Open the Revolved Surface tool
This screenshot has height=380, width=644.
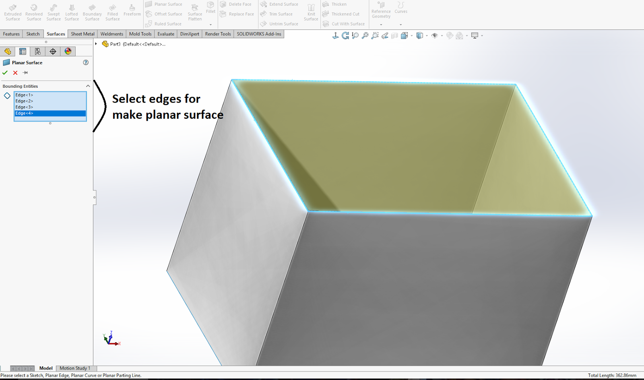[x=34, y=12]
